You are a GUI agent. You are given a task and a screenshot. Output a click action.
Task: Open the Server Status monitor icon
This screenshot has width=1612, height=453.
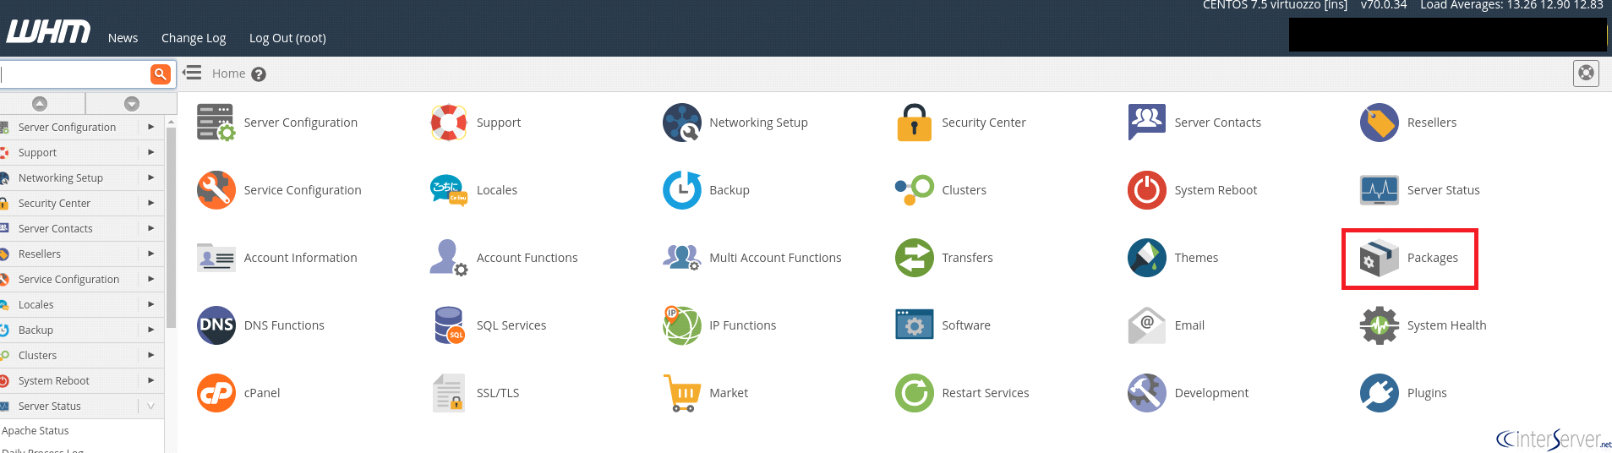coord(1380,190)
